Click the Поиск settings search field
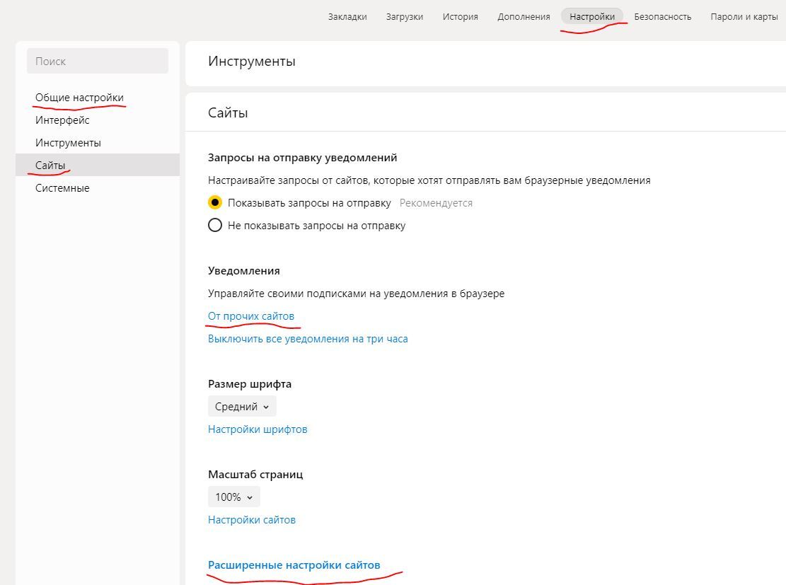 98,62
